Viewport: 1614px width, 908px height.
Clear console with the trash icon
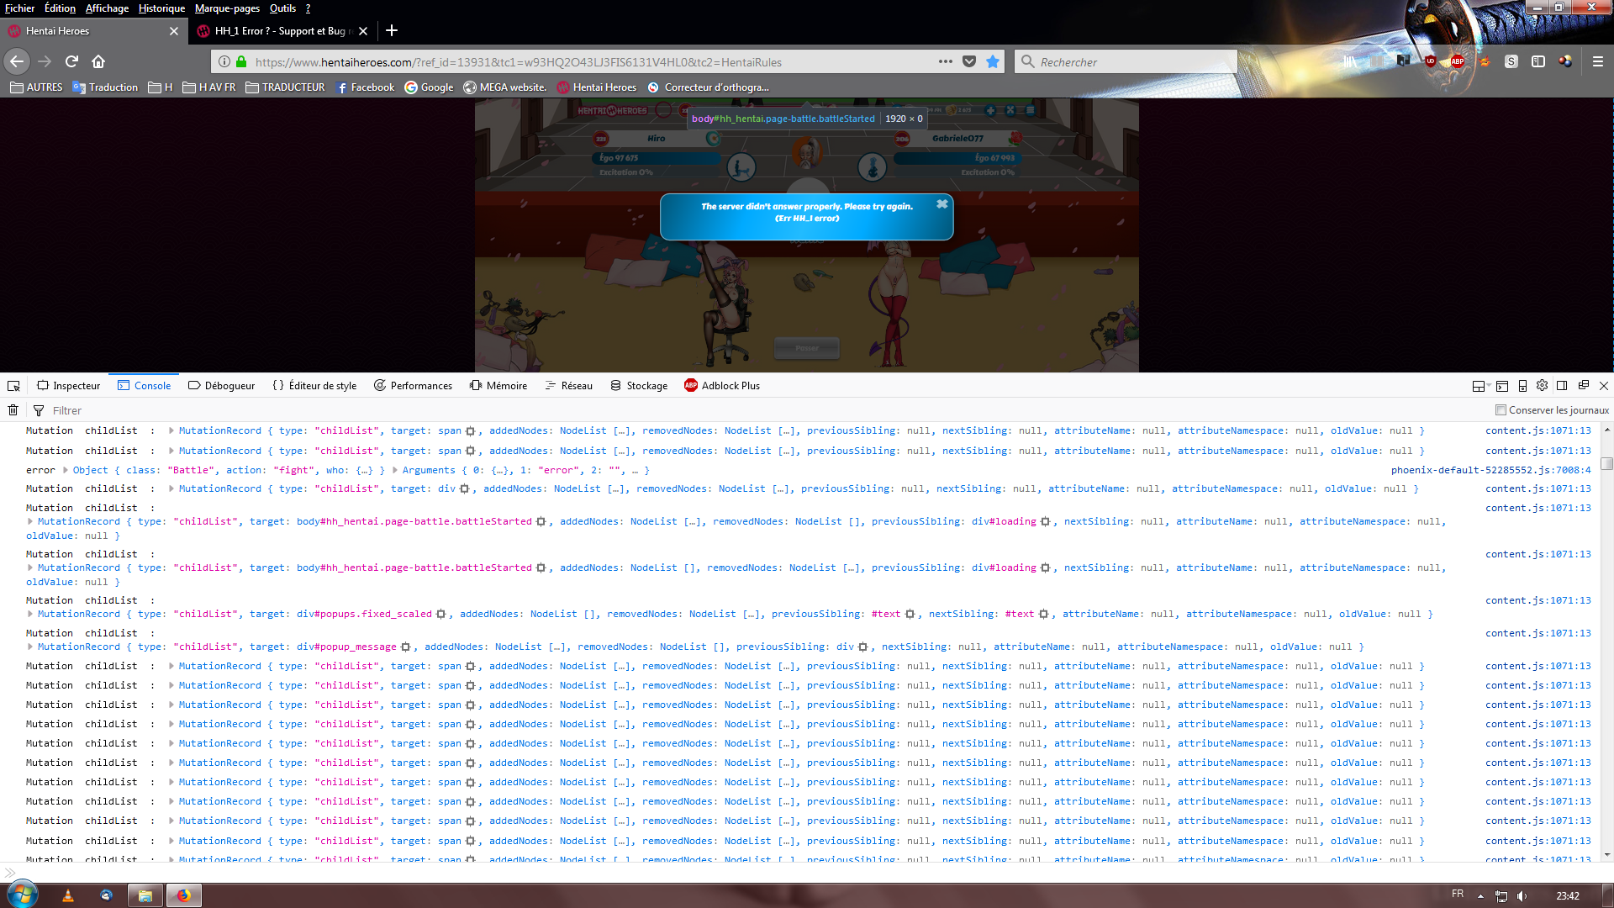(13, 410)
